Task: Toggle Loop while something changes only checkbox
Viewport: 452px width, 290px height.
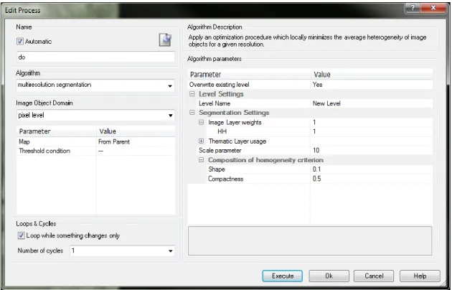Action: (x=21, y=235)
